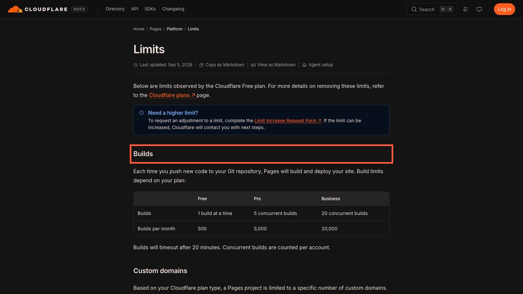Open the API menu item

click(135, 9)
